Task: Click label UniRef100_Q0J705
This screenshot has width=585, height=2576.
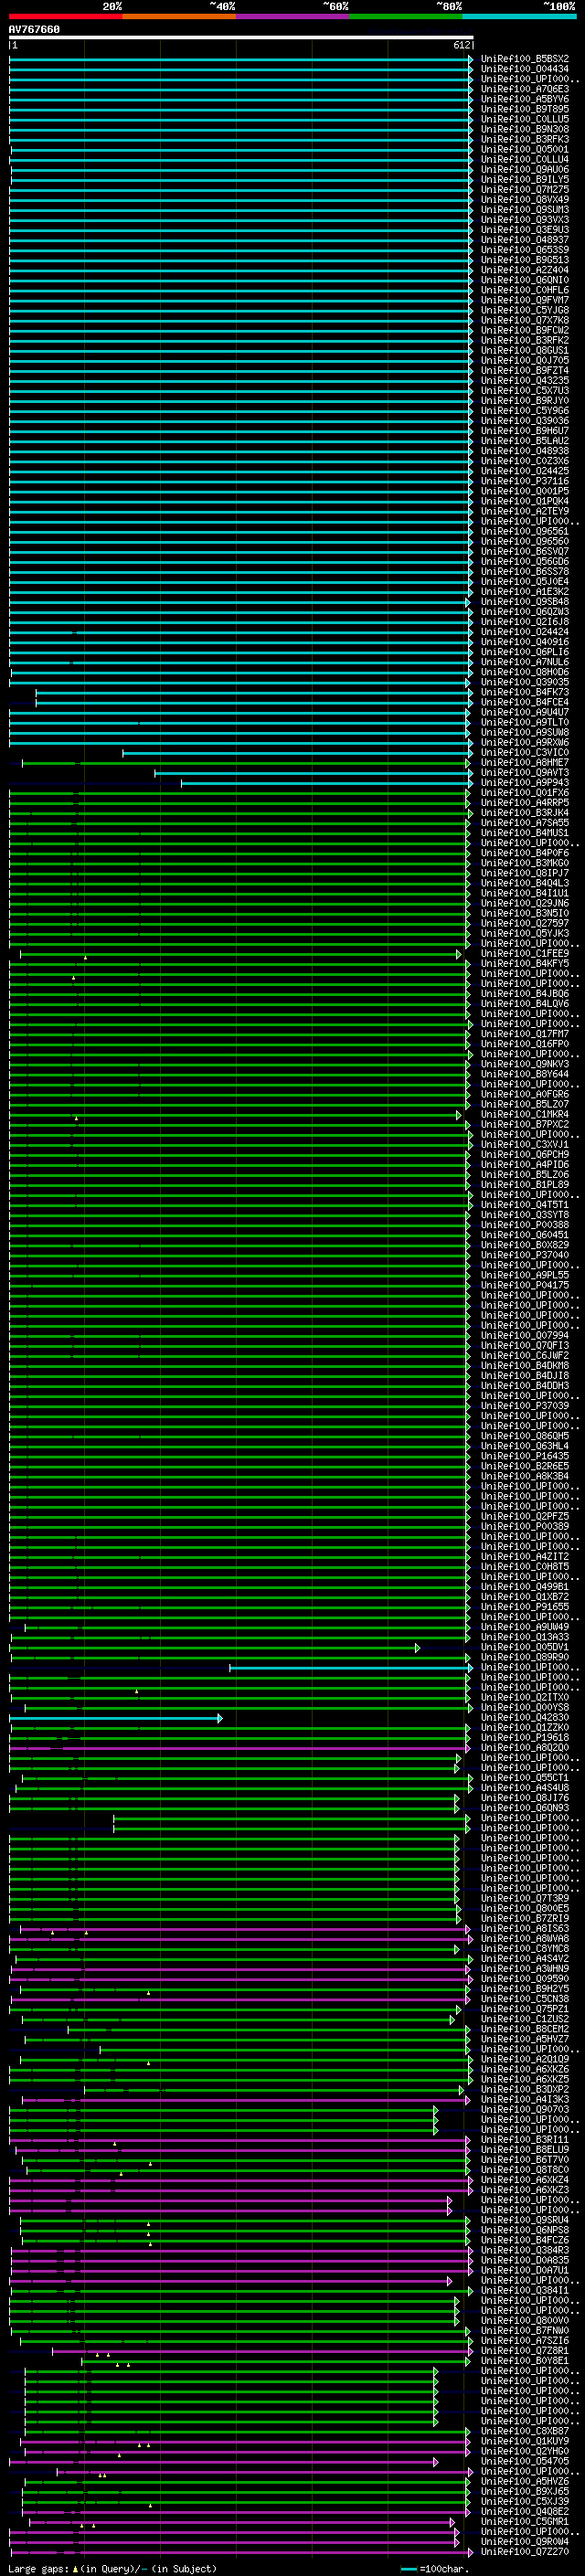Action: 525,360
